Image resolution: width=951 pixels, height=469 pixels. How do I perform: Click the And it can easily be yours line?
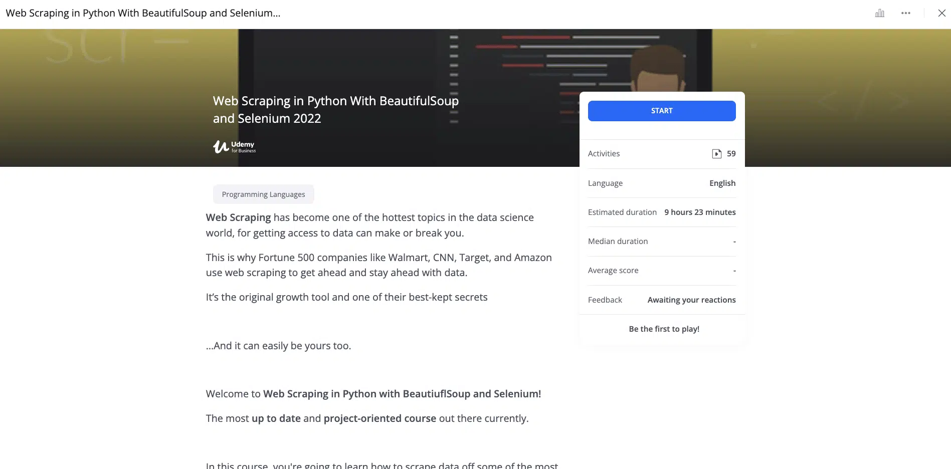coord(278,346)
